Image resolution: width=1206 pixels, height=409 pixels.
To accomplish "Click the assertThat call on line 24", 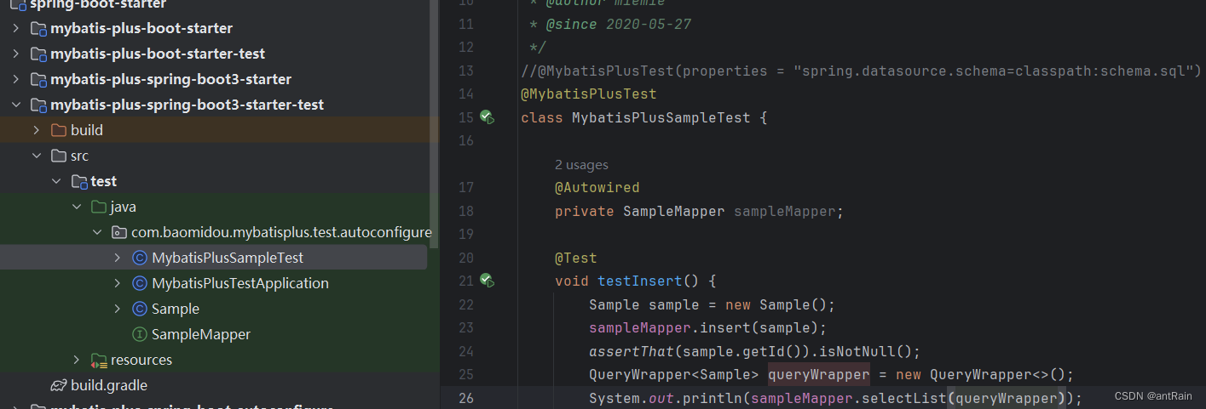I will click(626, 351).
